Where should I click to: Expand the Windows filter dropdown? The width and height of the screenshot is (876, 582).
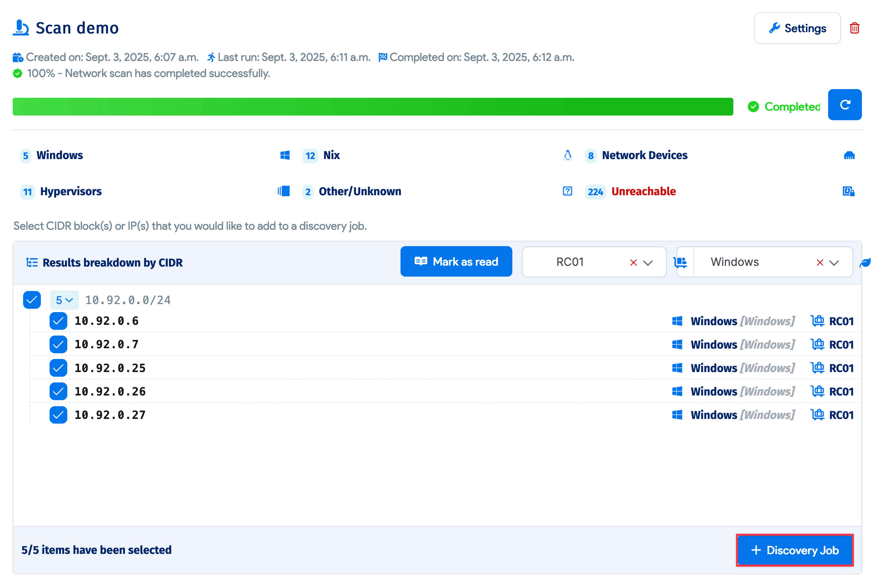834,263
